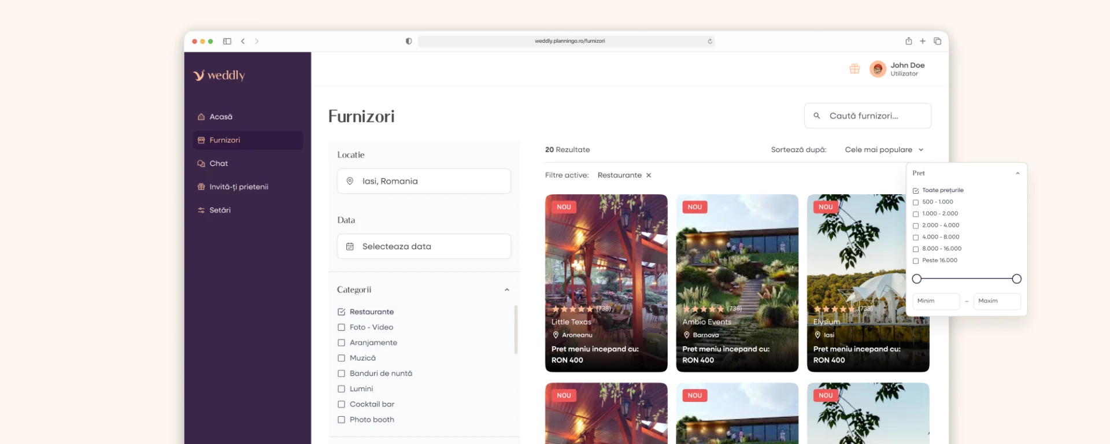Click the gift icon in header
1110x444 pixels.
854,69
